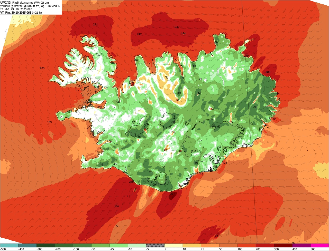Viewport: 329px width, 251px height.
Task: Click the legend label '500'
Action: click(313, 249)
